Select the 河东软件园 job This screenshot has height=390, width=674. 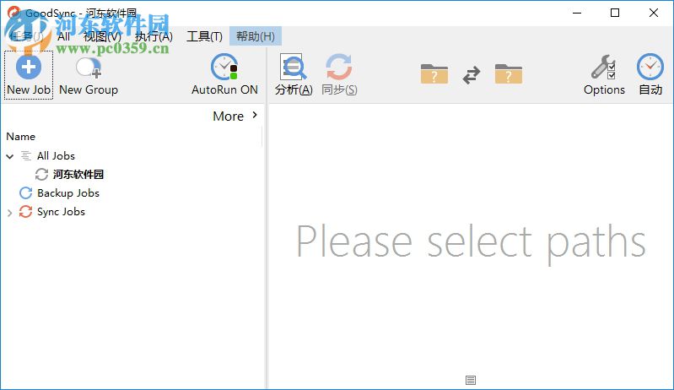[x=78, y=174]
